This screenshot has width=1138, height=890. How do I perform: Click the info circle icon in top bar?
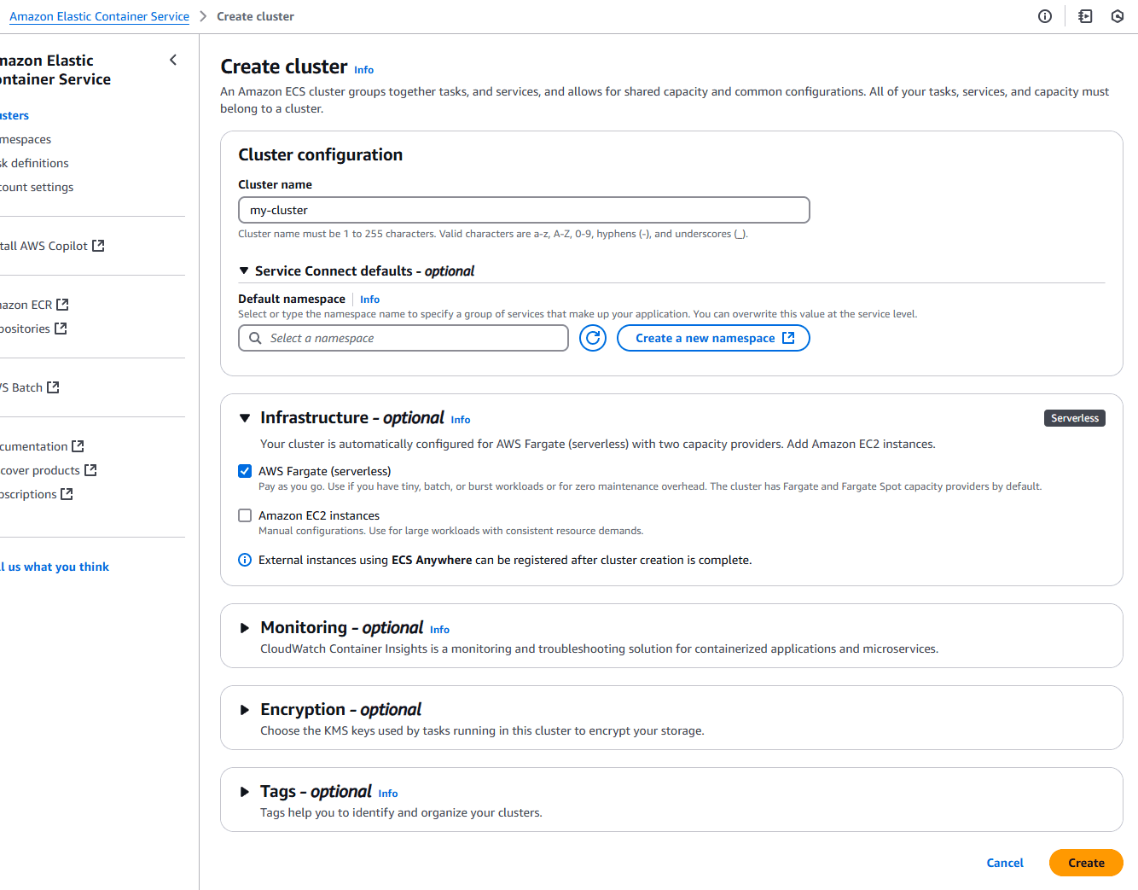pyautogui.click(x=1045, y=16)
